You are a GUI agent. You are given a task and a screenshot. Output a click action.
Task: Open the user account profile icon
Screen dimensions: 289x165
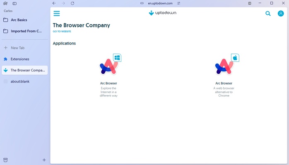point(281,13)
